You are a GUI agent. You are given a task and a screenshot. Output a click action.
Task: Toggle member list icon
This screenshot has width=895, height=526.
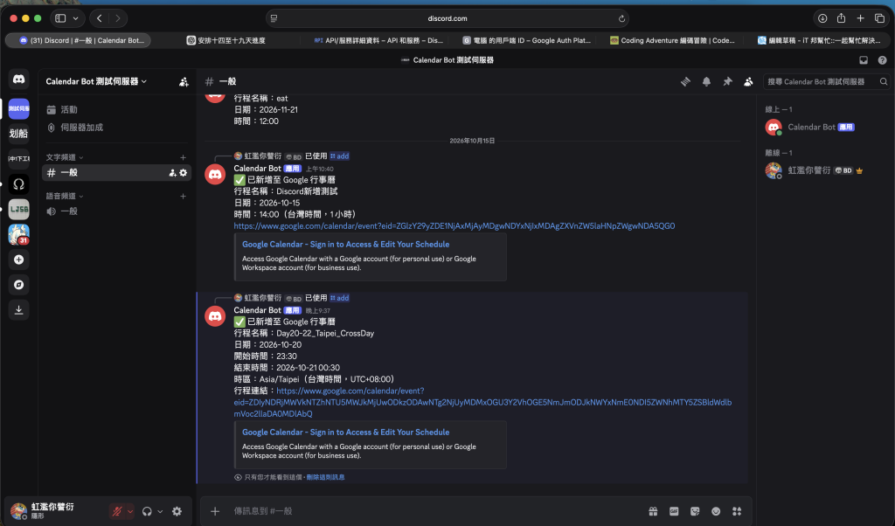click(x=748, y=81)
